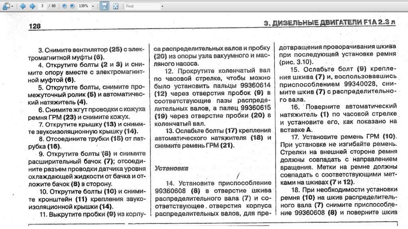Click the zoom out minus button
The width and height of the screenshot is (408, 229).
(x=65, y=6)
